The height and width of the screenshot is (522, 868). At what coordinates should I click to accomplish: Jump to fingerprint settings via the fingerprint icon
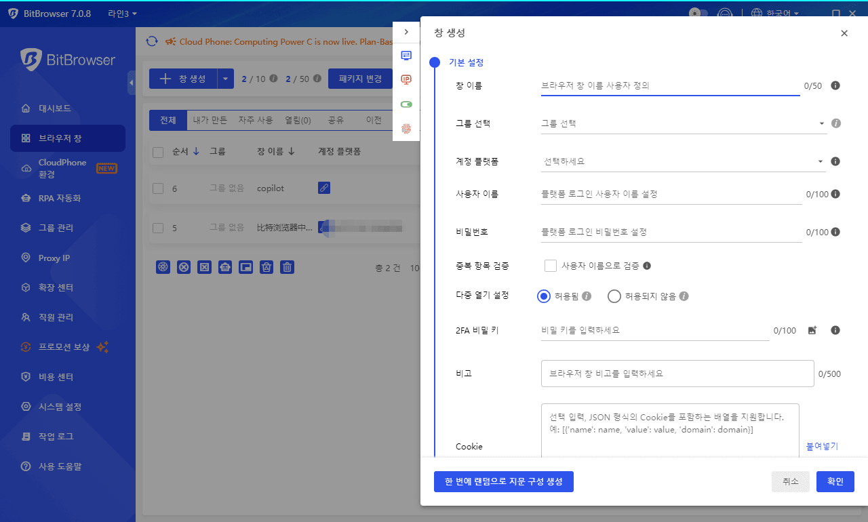[406, 129]
